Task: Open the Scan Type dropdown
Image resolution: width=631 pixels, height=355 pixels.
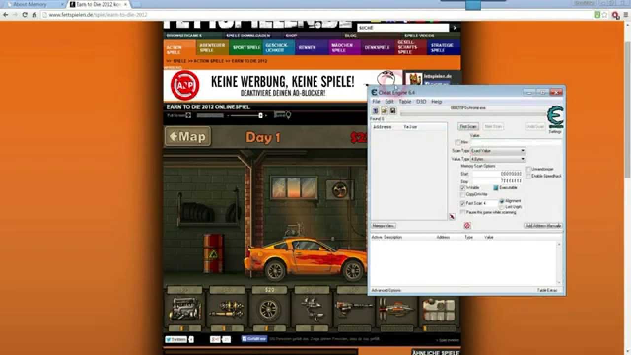Action: tap(498, 150)
